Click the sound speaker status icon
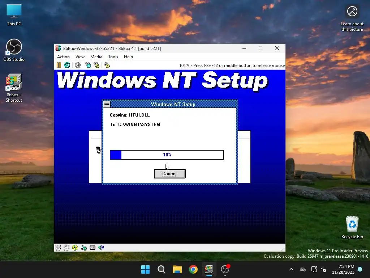The image size is (370, 278). [101, 248]
